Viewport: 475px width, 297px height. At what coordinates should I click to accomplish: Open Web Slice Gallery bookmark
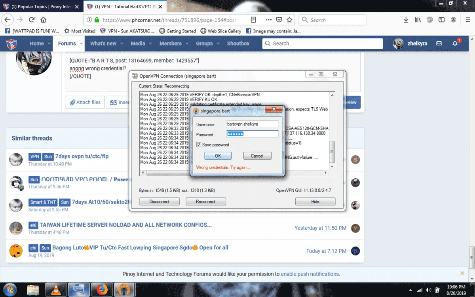pos(220,31)
